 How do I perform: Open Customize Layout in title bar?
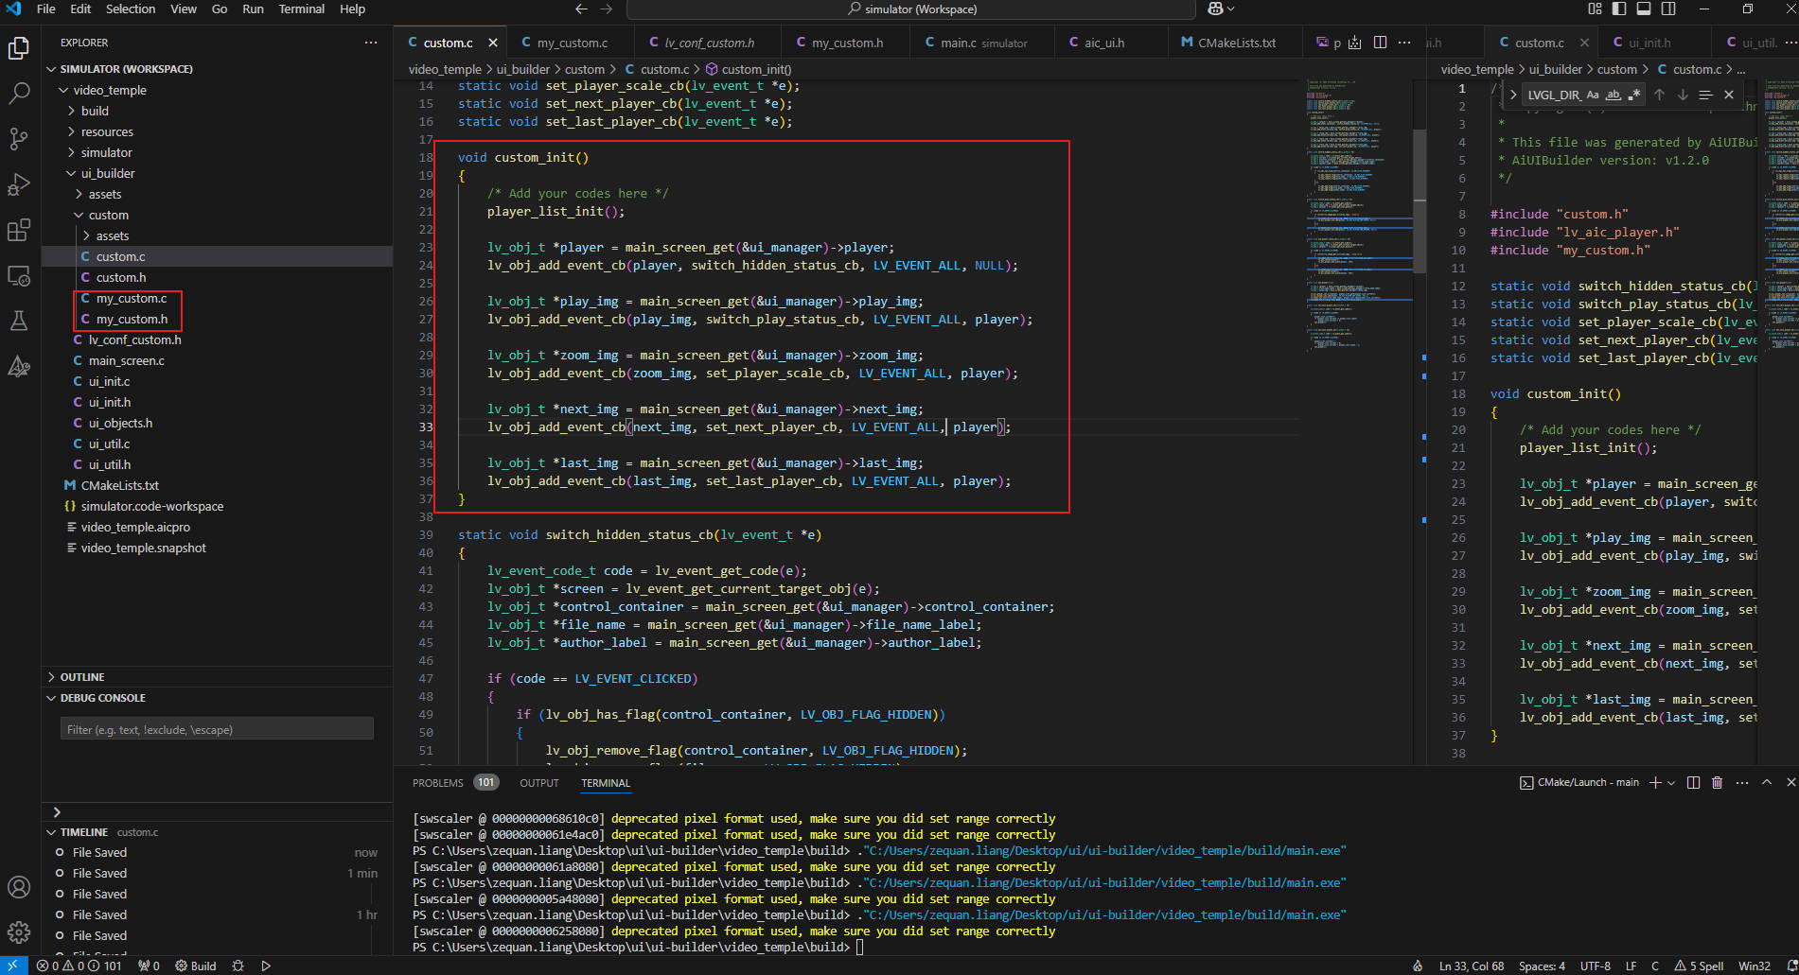pos(1595,9)
